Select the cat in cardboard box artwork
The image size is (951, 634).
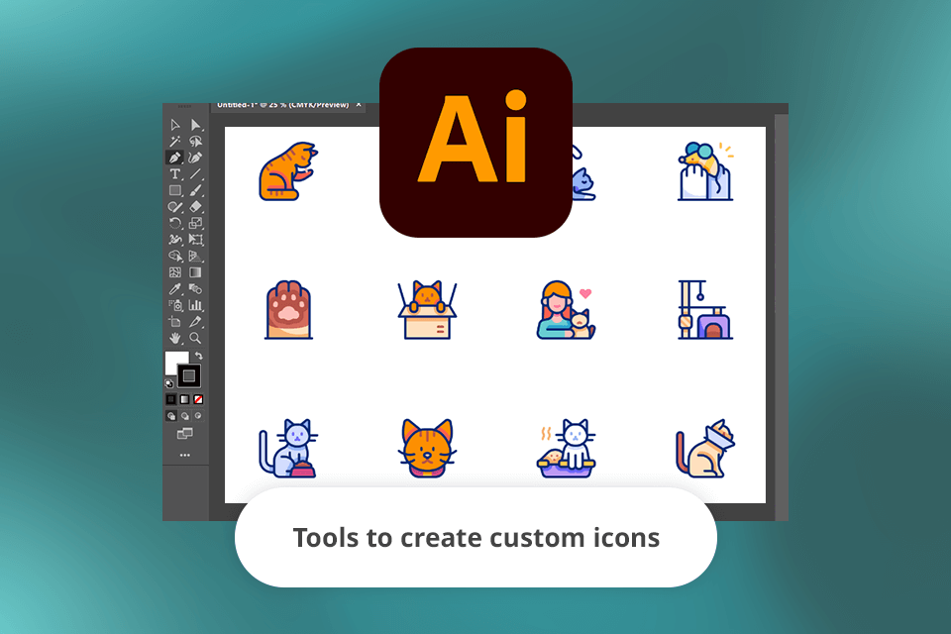coord(427,309)
